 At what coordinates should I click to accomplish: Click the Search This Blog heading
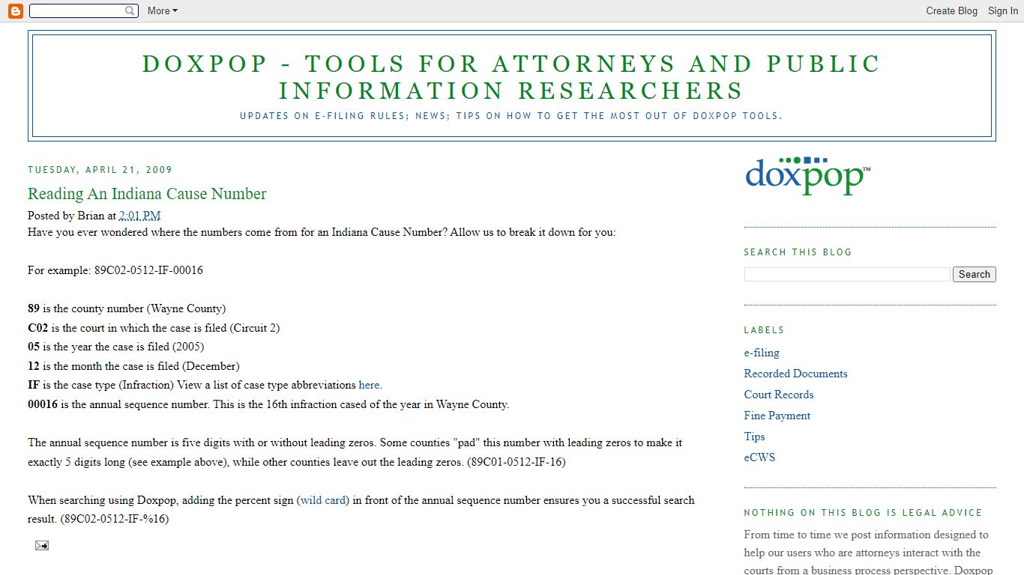(798, 252)
